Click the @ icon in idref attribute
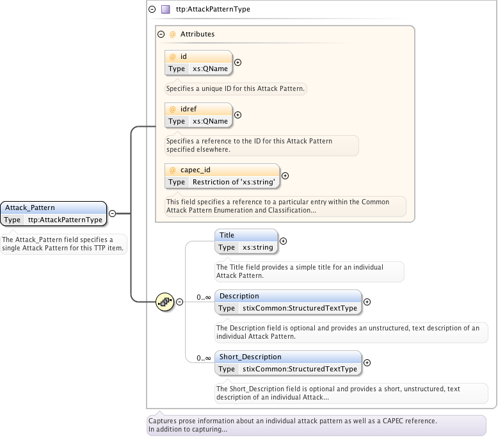Screen dimensions: 498x438 [172, 109]
